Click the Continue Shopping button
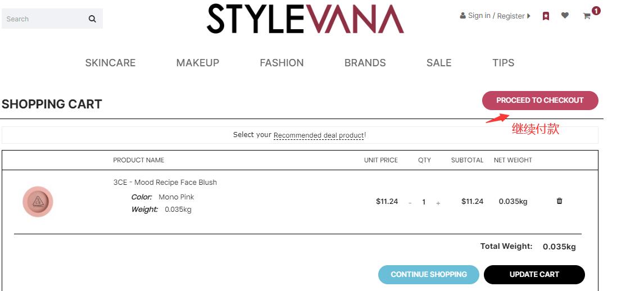This screenshot has width=644, height=291. click(x=429, y=275)
